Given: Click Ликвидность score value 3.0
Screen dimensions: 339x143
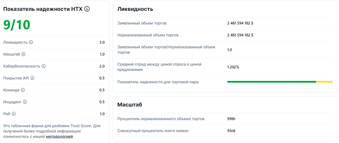Looking at the screenshot, I should [102, 42].
